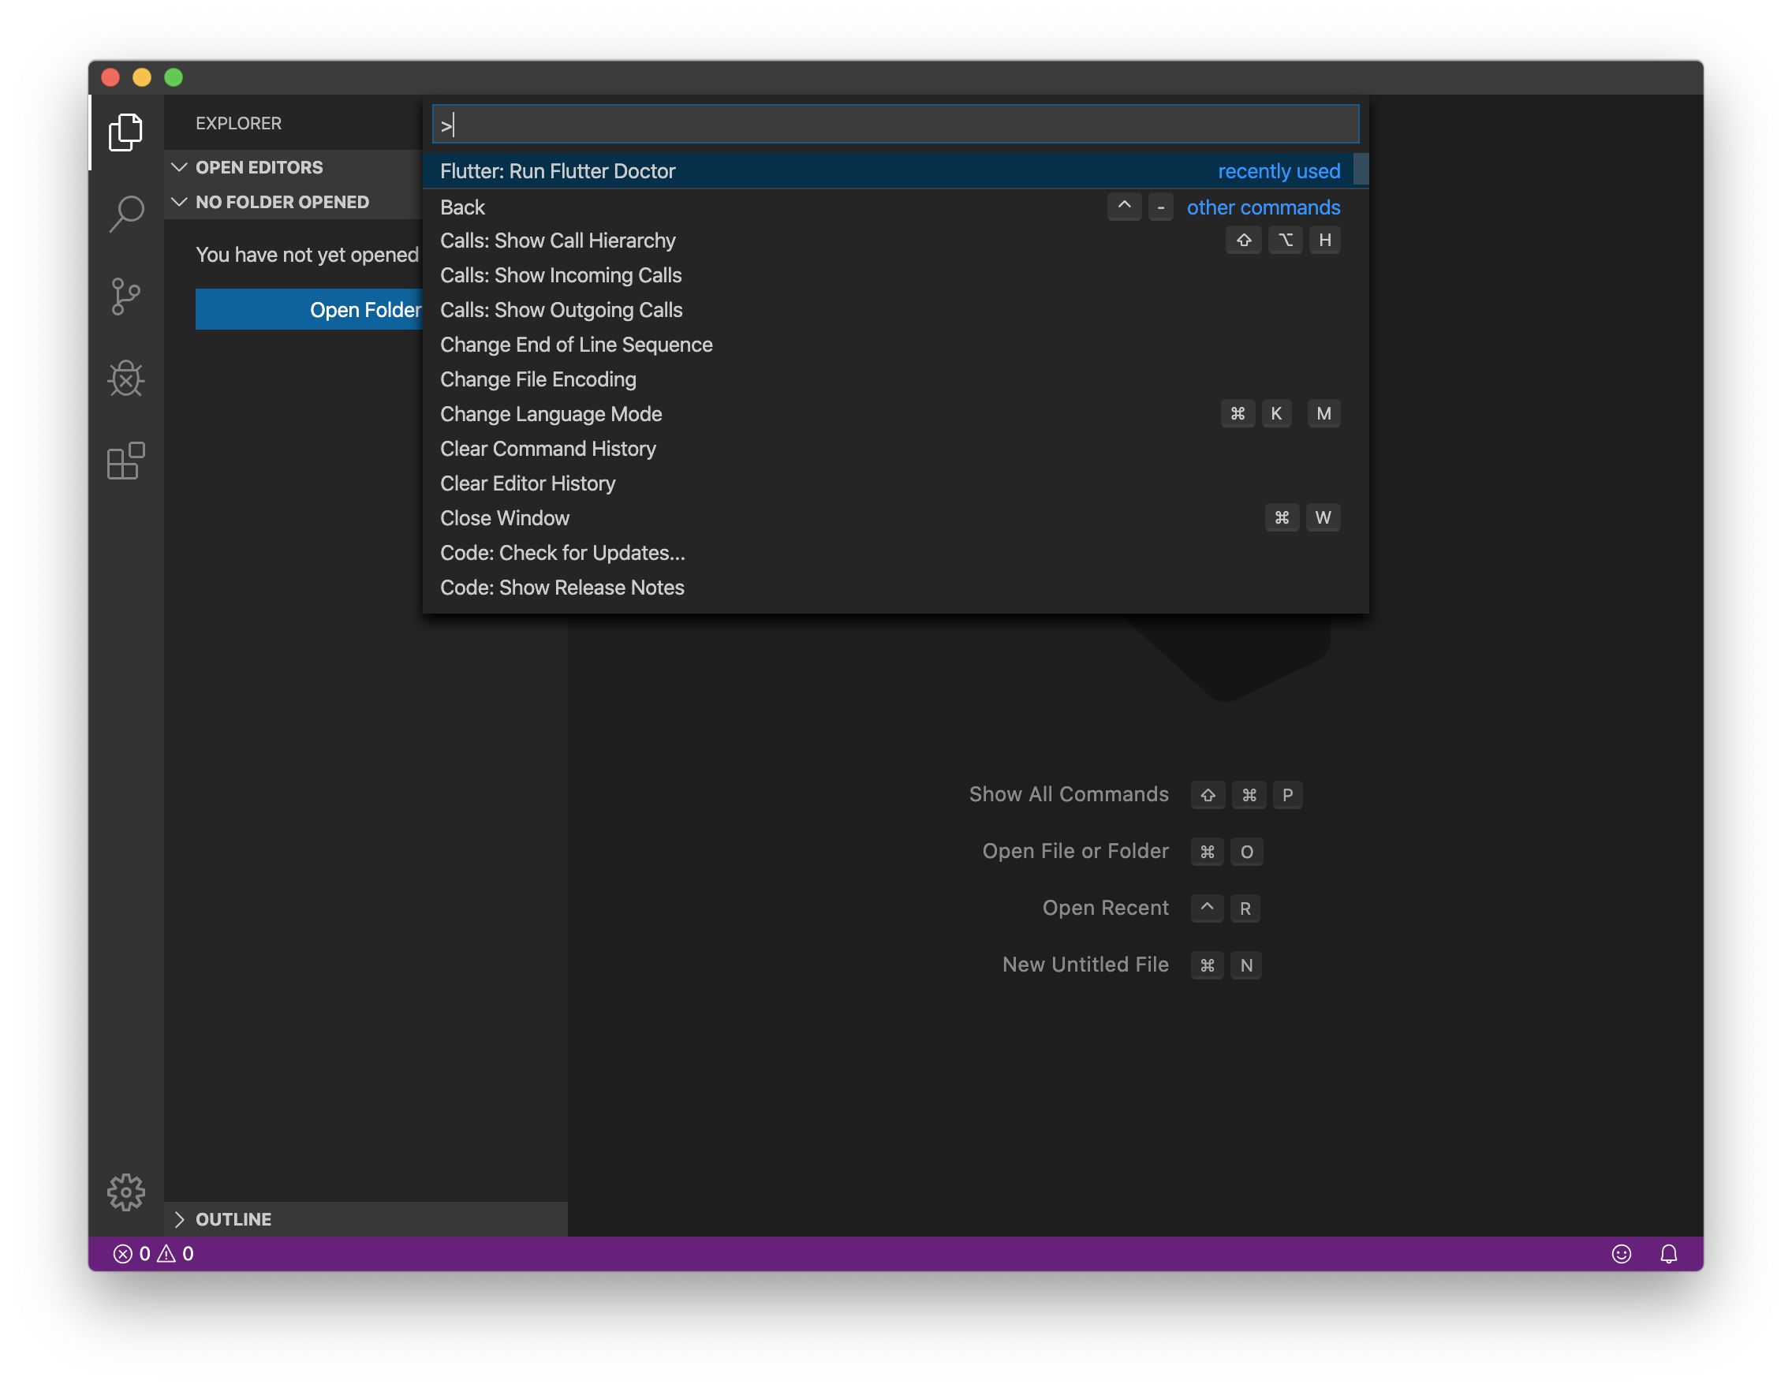Open the Source Control view icon
The height and width of the screenshot is (1388, 1792).
[x=125, y=297]
